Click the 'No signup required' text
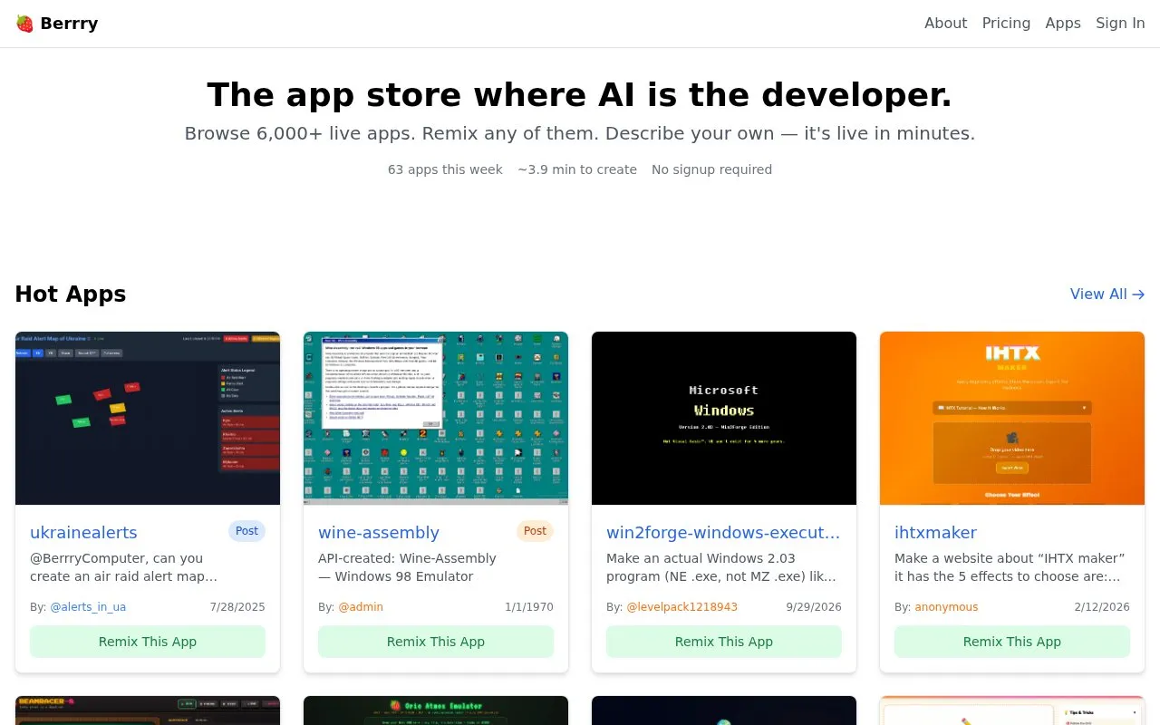Screen dimensions: 1160x725 (x=711, y=169)
